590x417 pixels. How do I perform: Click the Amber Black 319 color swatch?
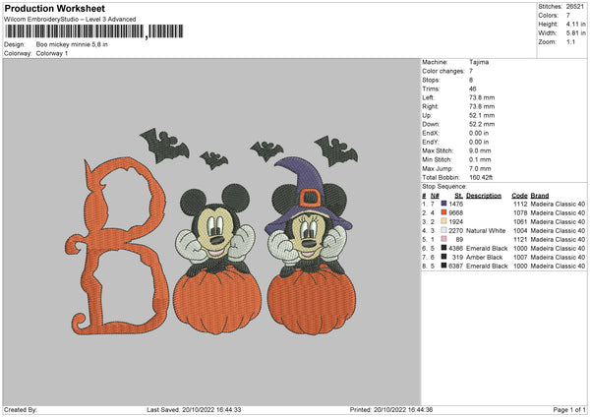pyautogui.click(x=446, y=257)
